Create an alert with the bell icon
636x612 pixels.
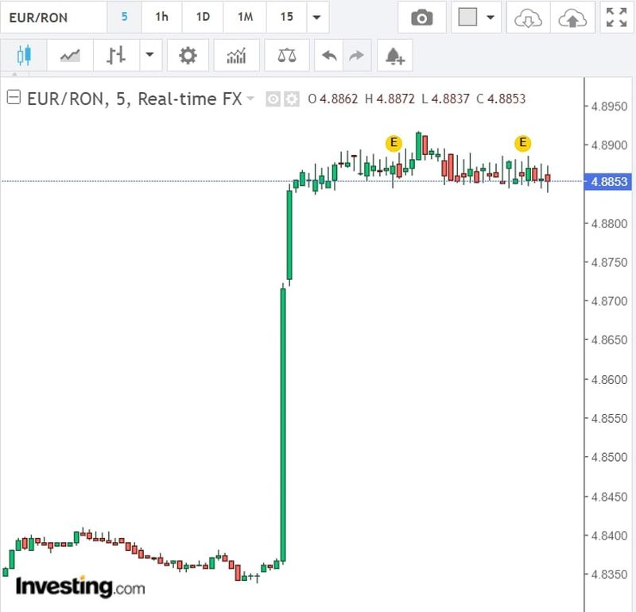(394, 56)
